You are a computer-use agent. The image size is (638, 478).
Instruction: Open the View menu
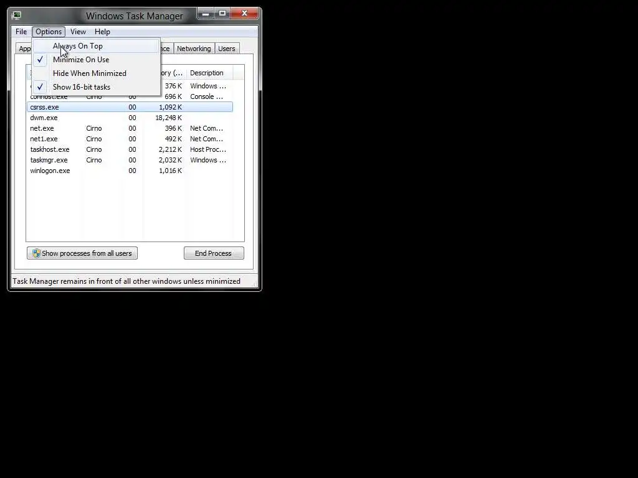click(x=78, y=32)
